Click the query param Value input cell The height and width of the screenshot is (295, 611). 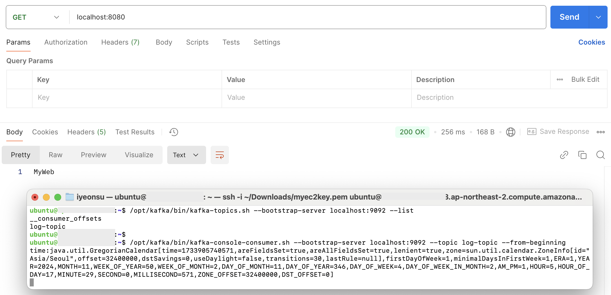click(x=317, y=98)
